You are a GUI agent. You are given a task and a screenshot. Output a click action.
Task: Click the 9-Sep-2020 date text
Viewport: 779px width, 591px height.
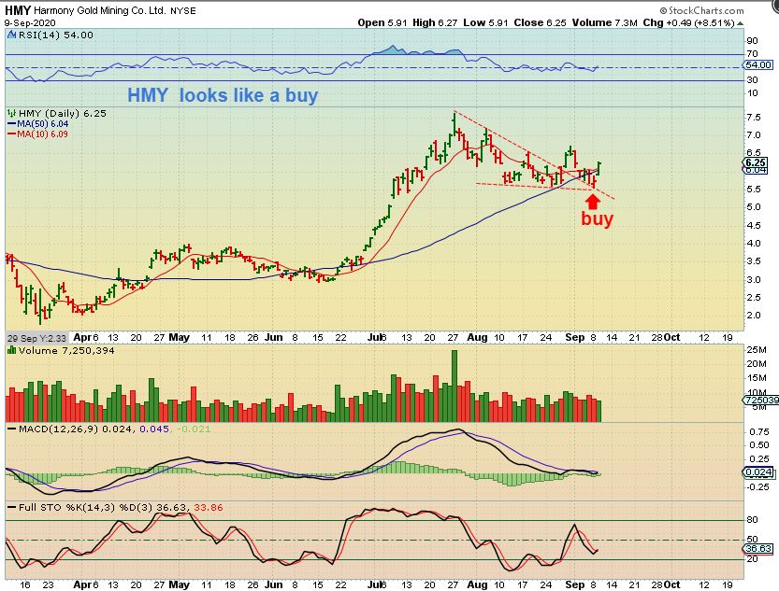click(x=30, y=22)
